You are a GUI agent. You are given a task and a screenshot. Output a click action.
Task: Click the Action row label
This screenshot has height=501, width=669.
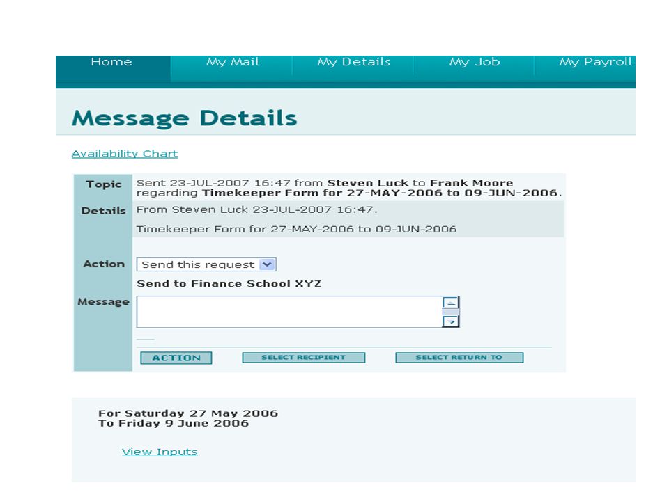104,264
